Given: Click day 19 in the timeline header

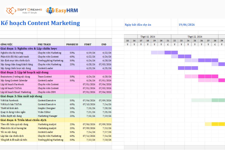Looking at the screenshot, I should 154,40.
